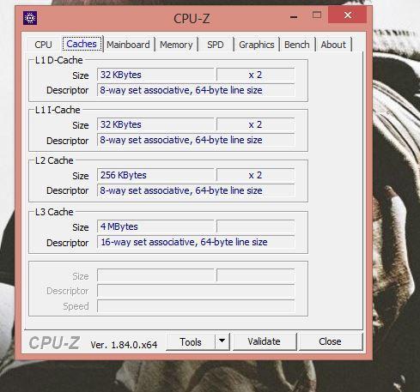
Task: Click the L2 Cache x 2 count field
Action: (255, 175)
